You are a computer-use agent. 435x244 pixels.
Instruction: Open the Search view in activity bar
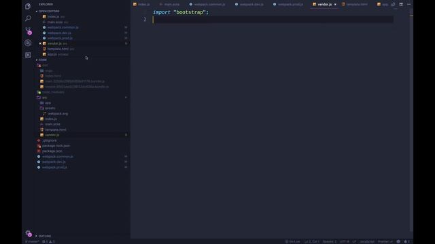coord(28,18)
